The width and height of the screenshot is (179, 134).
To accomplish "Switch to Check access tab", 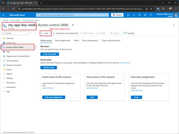I will 46,41.
